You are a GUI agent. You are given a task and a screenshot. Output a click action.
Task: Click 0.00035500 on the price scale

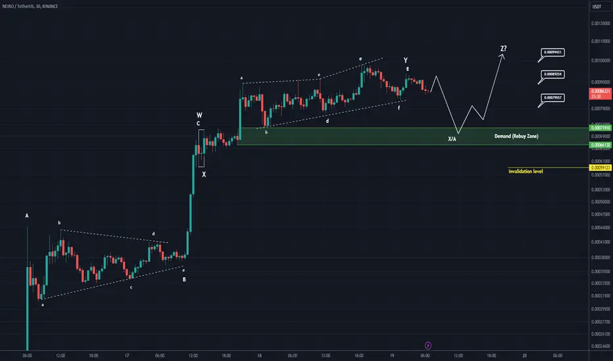(600, 271)
